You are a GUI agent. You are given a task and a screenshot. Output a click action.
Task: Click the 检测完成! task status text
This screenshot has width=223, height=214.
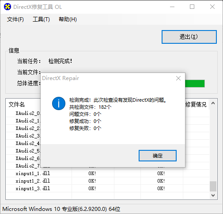(x=60, y=61)
